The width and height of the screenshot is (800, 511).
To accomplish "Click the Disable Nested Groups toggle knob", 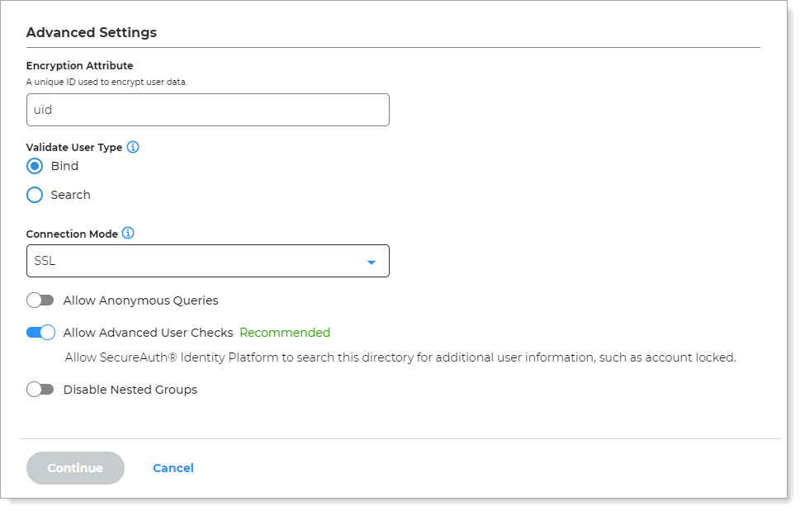I will tap(35, 389).
